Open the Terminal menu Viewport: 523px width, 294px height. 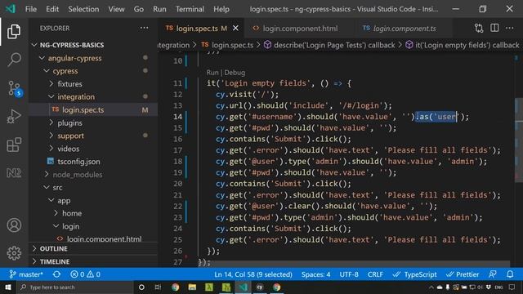coord(190,9)
